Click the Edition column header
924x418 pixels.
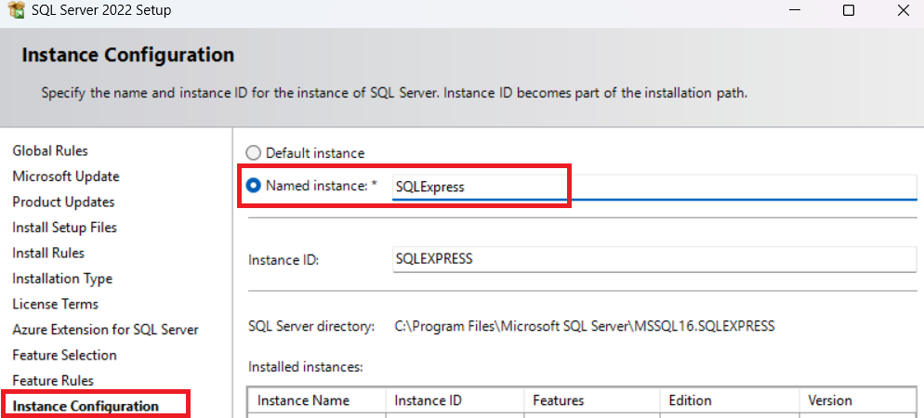tap(730, 400)
